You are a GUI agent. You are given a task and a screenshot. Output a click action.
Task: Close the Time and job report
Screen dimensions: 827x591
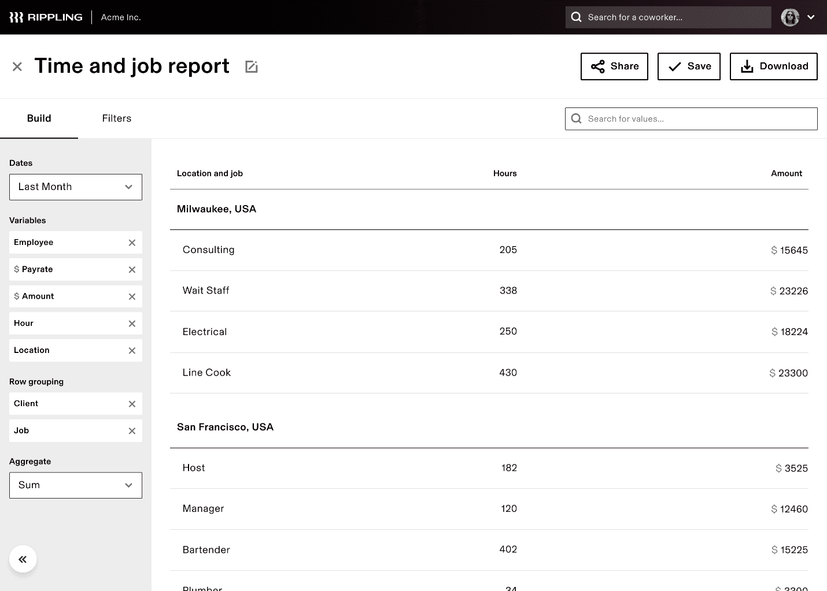[x=17, y=67]
